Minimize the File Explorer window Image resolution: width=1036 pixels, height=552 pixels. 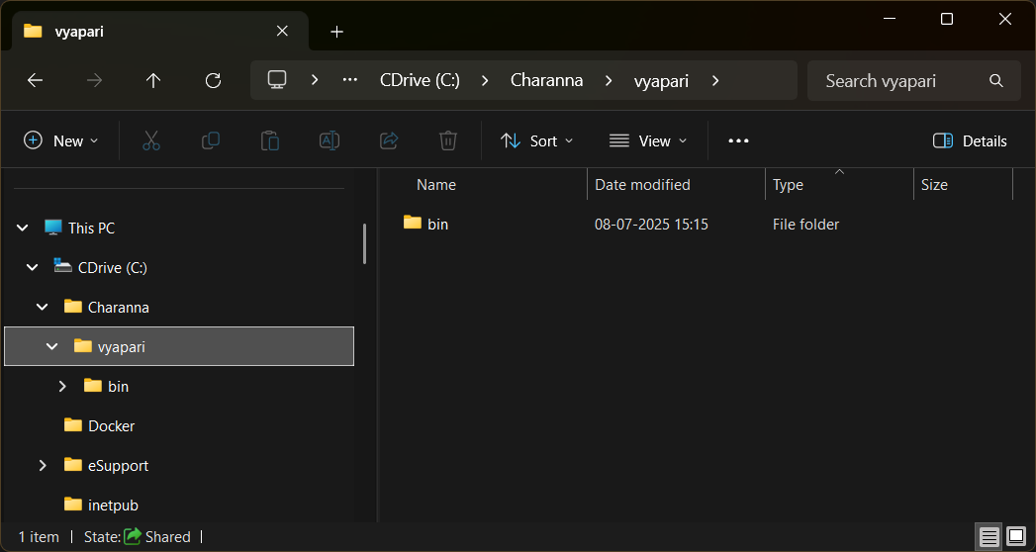[x=889, y=19]
